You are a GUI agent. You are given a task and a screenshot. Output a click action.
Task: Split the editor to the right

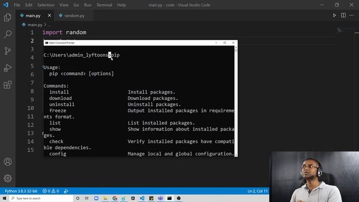(x=343, y=15)
